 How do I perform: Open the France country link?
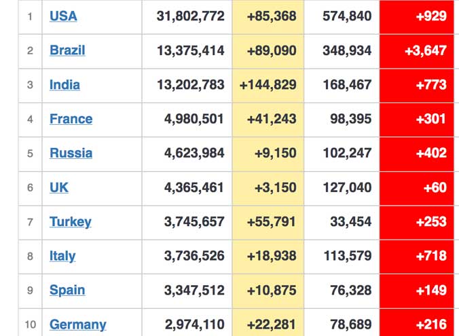(71, 119)
